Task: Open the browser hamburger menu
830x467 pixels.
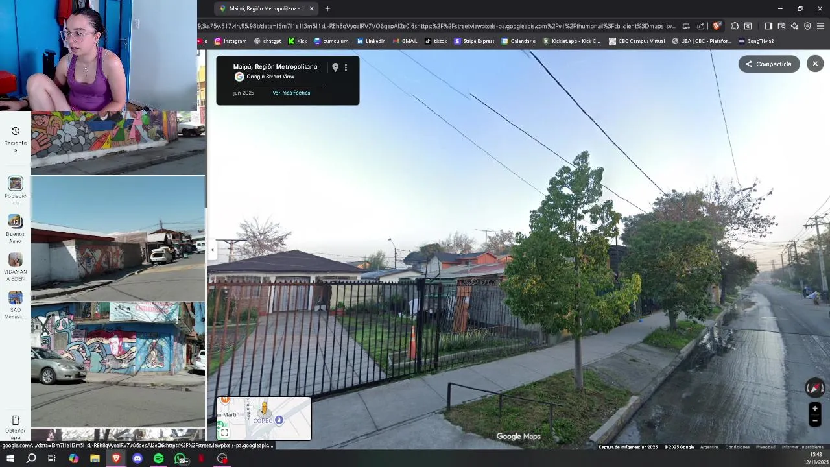Action: tap(820, 26)
